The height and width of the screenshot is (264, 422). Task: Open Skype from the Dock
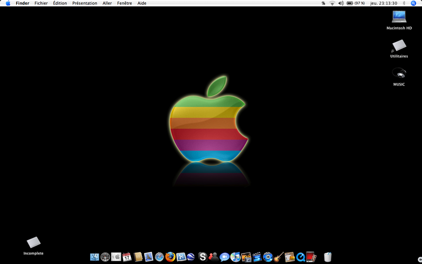203,257
